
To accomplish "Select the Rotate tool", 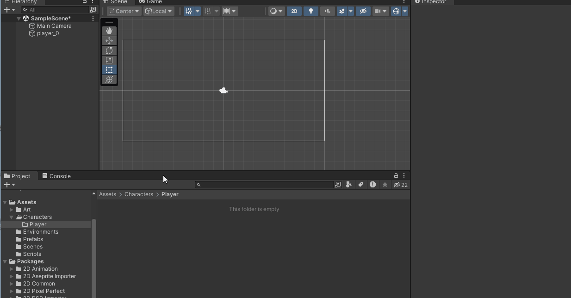I will tap(109, 50).
